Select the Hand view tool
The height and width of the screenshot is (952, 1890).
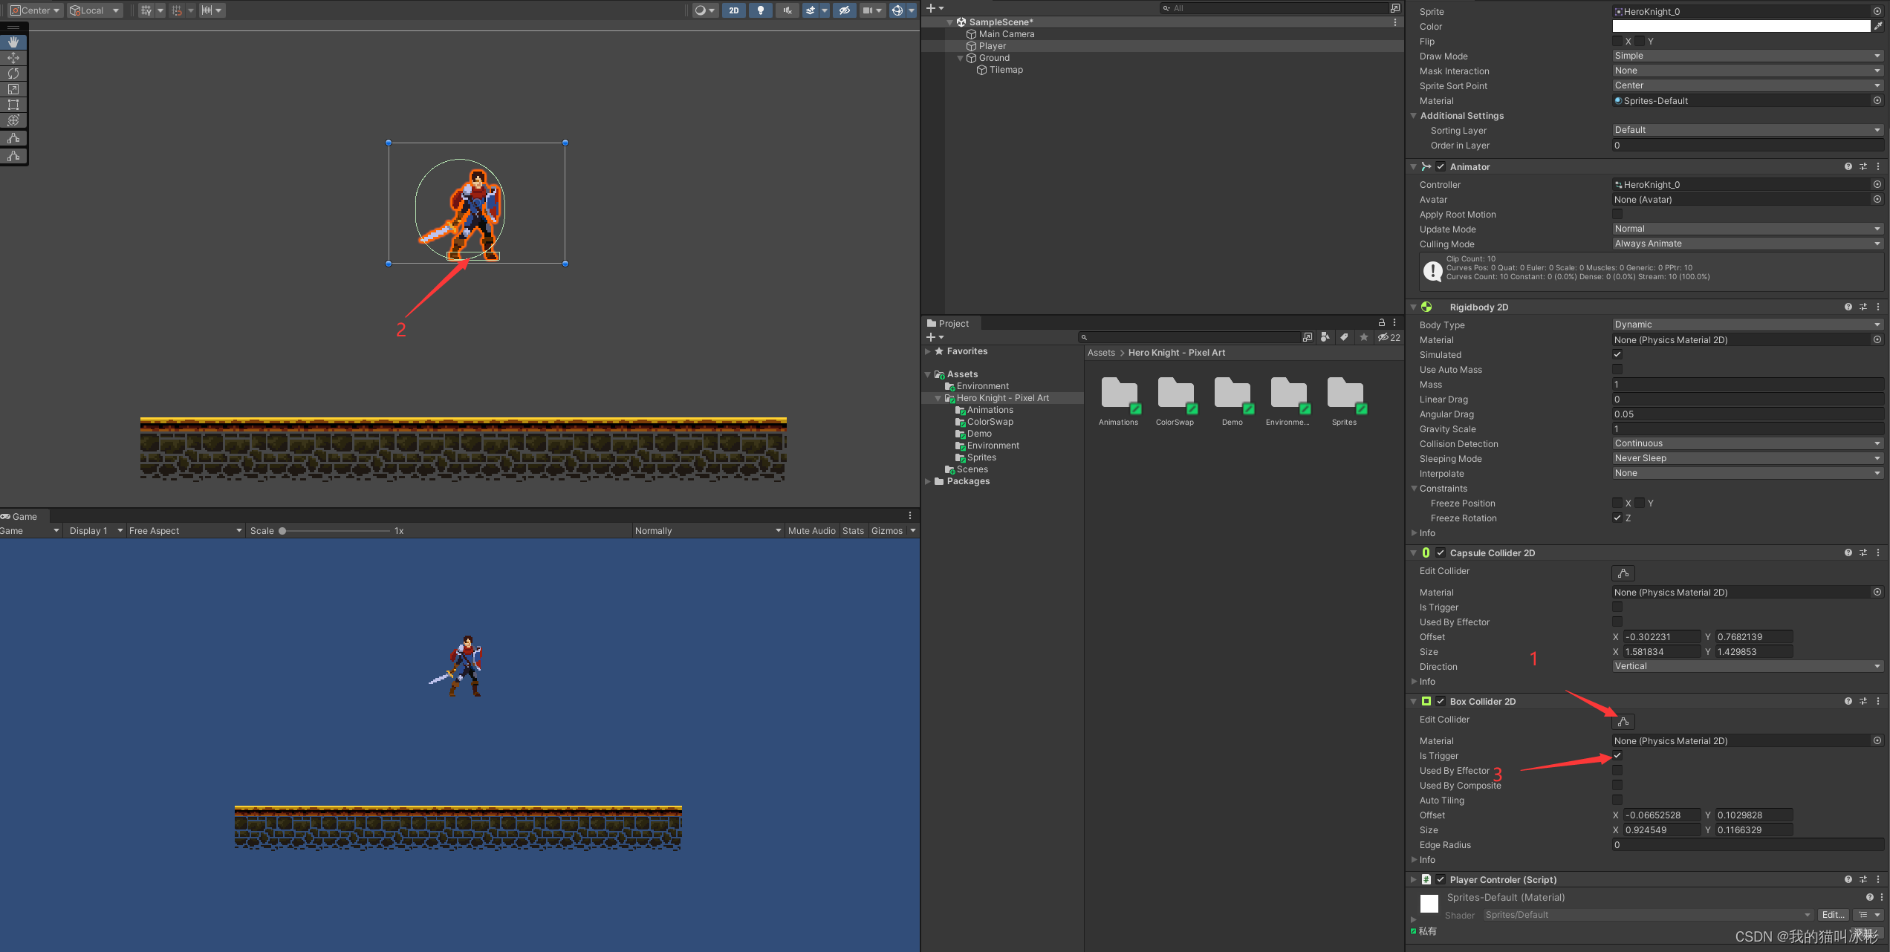pyautogui.click(x=13, y=42)
